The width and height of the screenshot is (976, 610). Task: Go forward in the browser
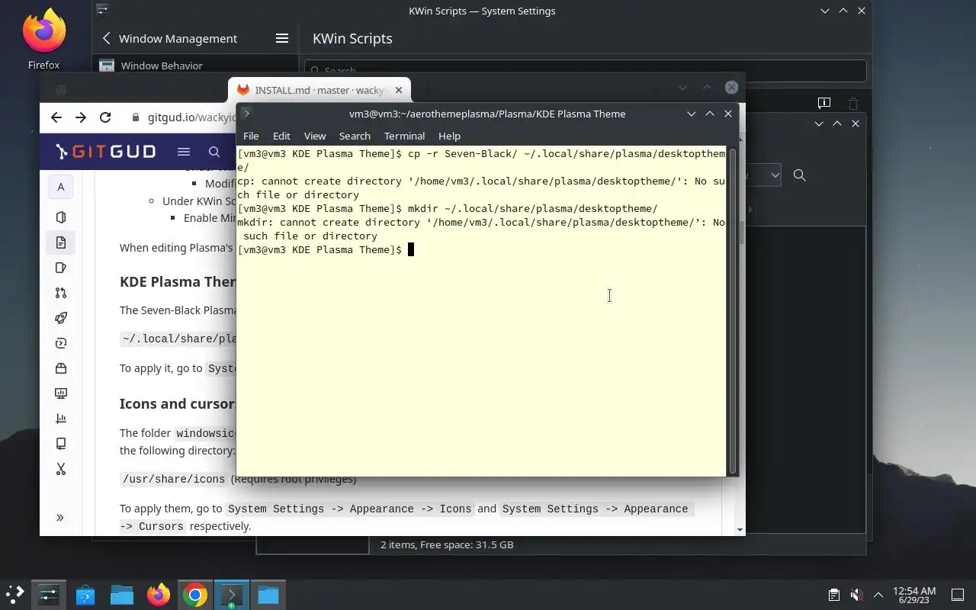(81, 117)
